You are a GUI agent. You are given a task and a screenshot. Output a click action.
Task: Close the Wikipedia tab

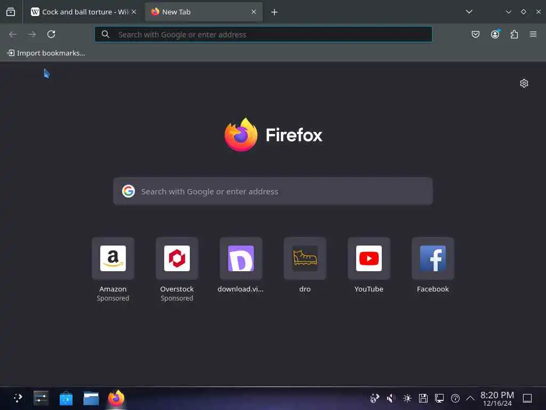click(134, 12)
